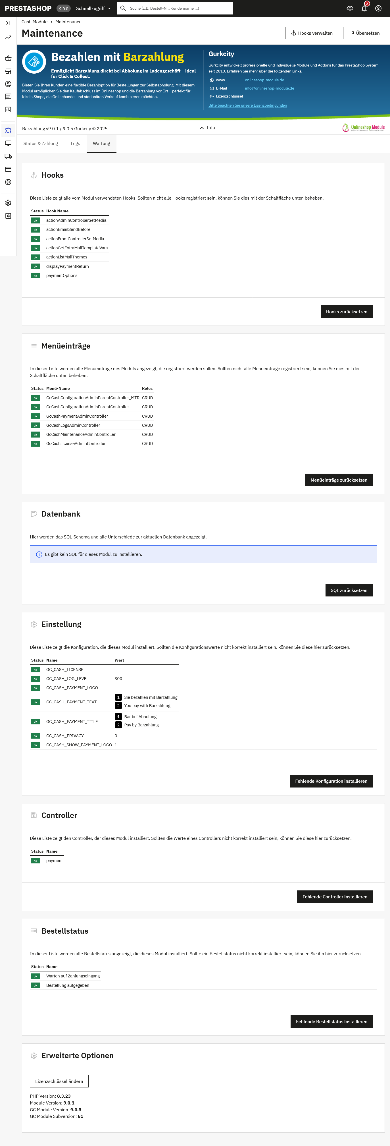Expand the Schnellzugriff dropdown
Image resolution: width=390 pixels, height=1146 pixels.
coord(93,8)
